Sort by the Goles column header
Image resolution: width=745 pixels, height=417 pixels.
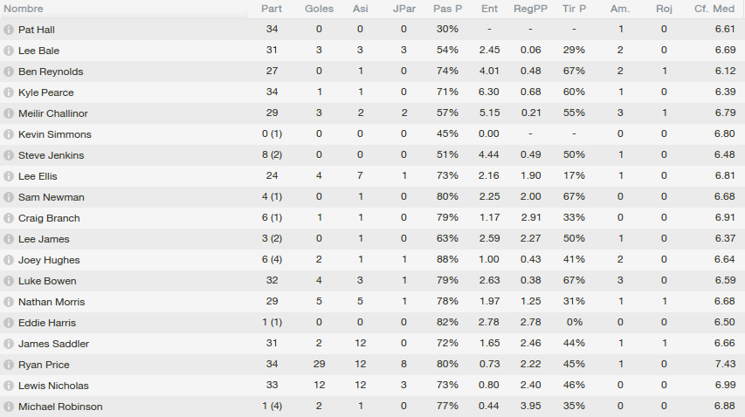tap(319, 9)
